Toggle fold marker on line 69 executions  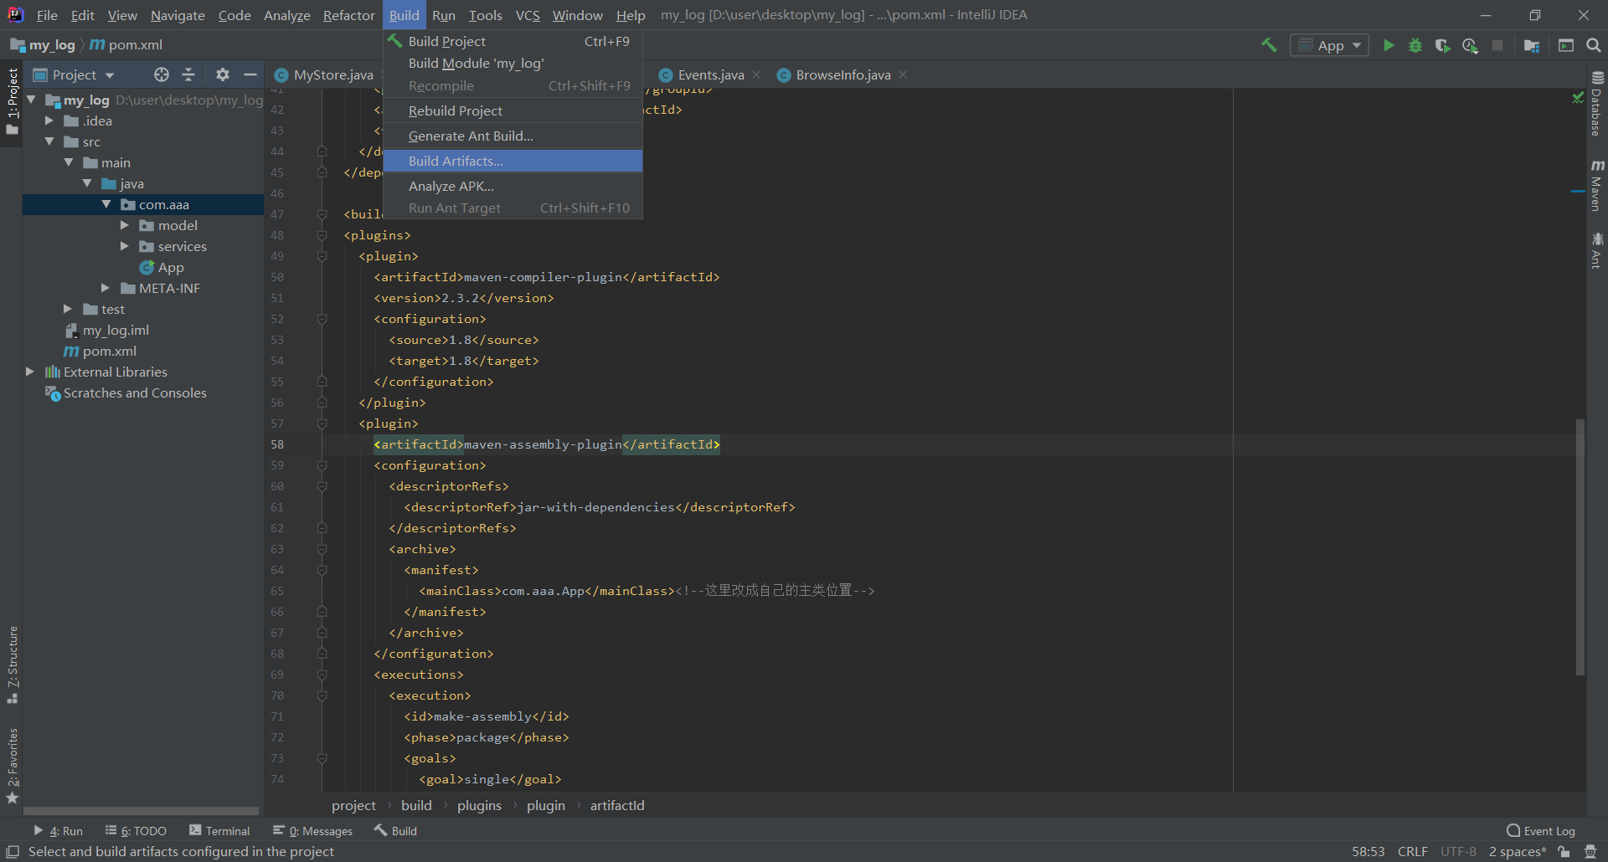pos(322,675)
